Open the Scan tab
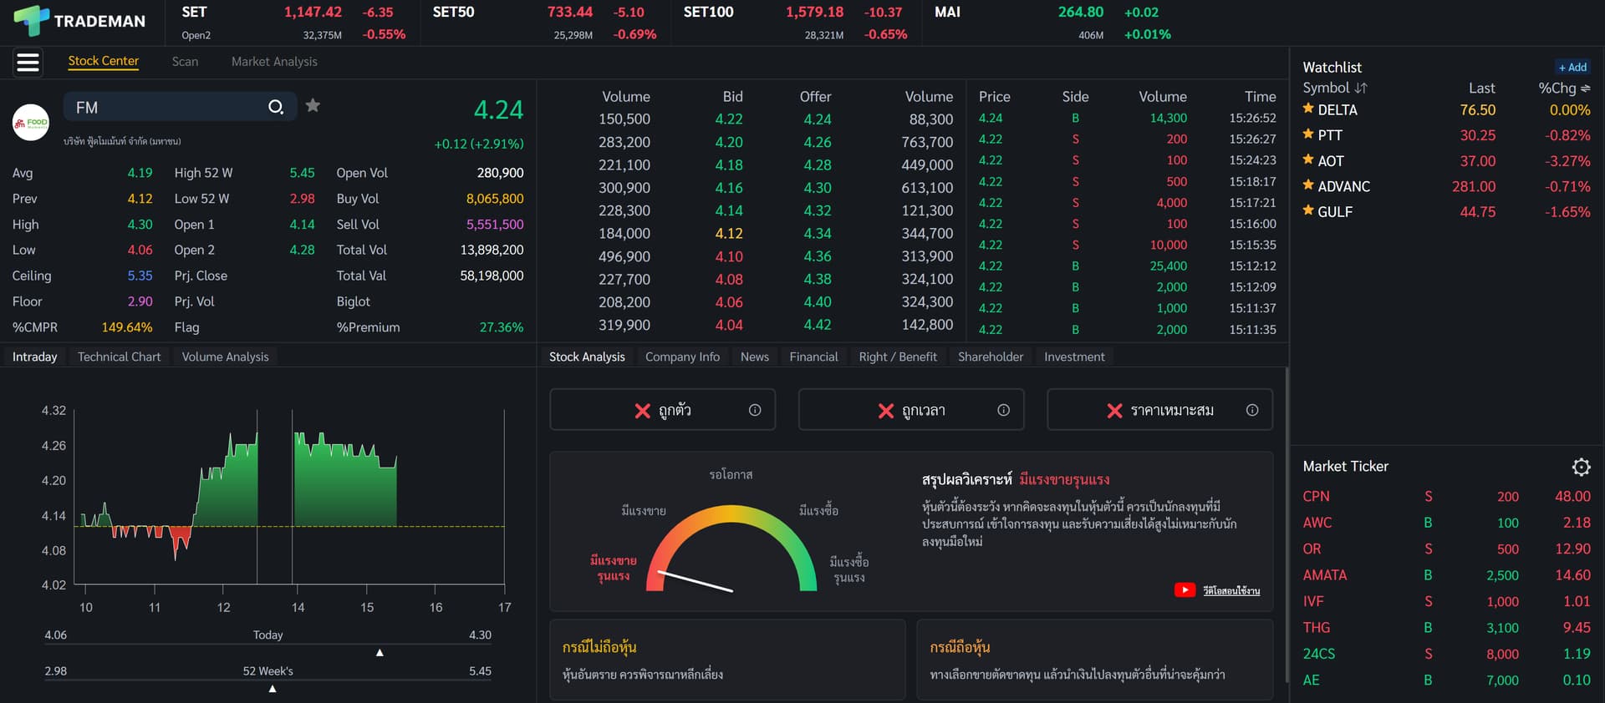This screenshot has height=703, width=1605. tap(185, 61)
